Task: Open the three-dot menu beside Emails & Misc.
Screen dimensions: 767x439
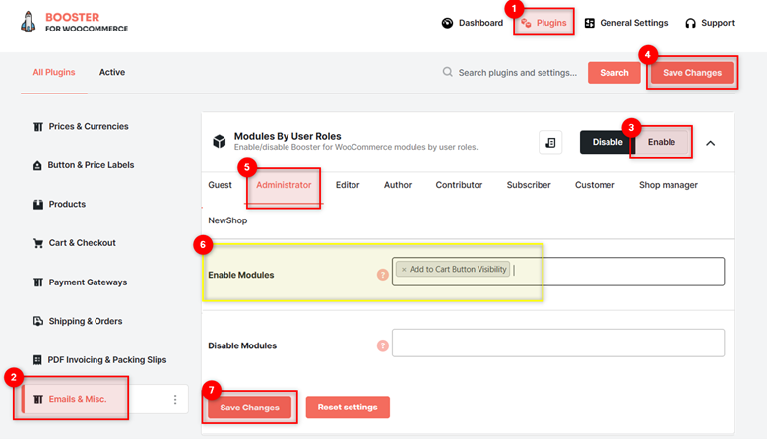Action: (x=175, y=400)
